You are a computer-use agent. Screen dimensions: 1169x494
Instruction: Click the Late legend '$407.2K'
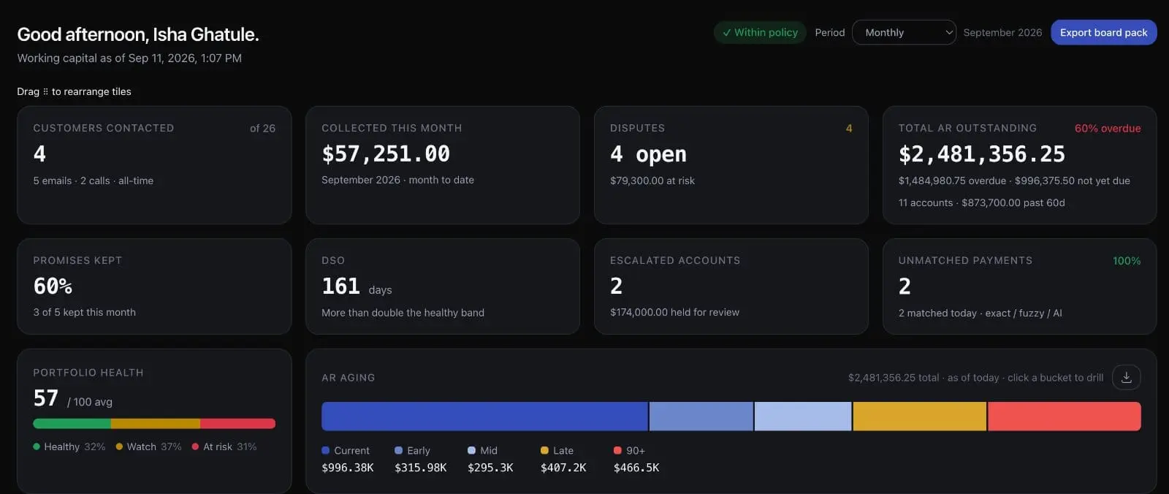pos(563,468)
